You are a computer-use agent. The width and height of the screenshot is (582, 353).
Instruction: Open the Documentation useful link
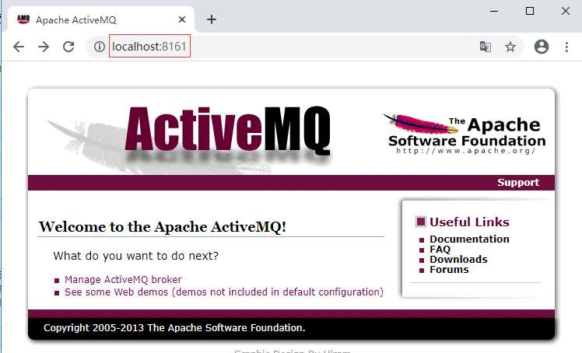pos(469,239)
